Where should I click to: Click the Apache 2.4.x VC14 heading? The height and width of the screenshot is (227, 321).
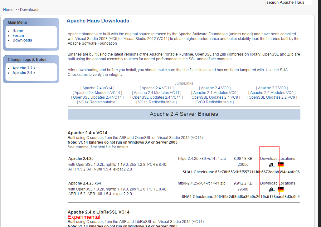tap(87, 133)
